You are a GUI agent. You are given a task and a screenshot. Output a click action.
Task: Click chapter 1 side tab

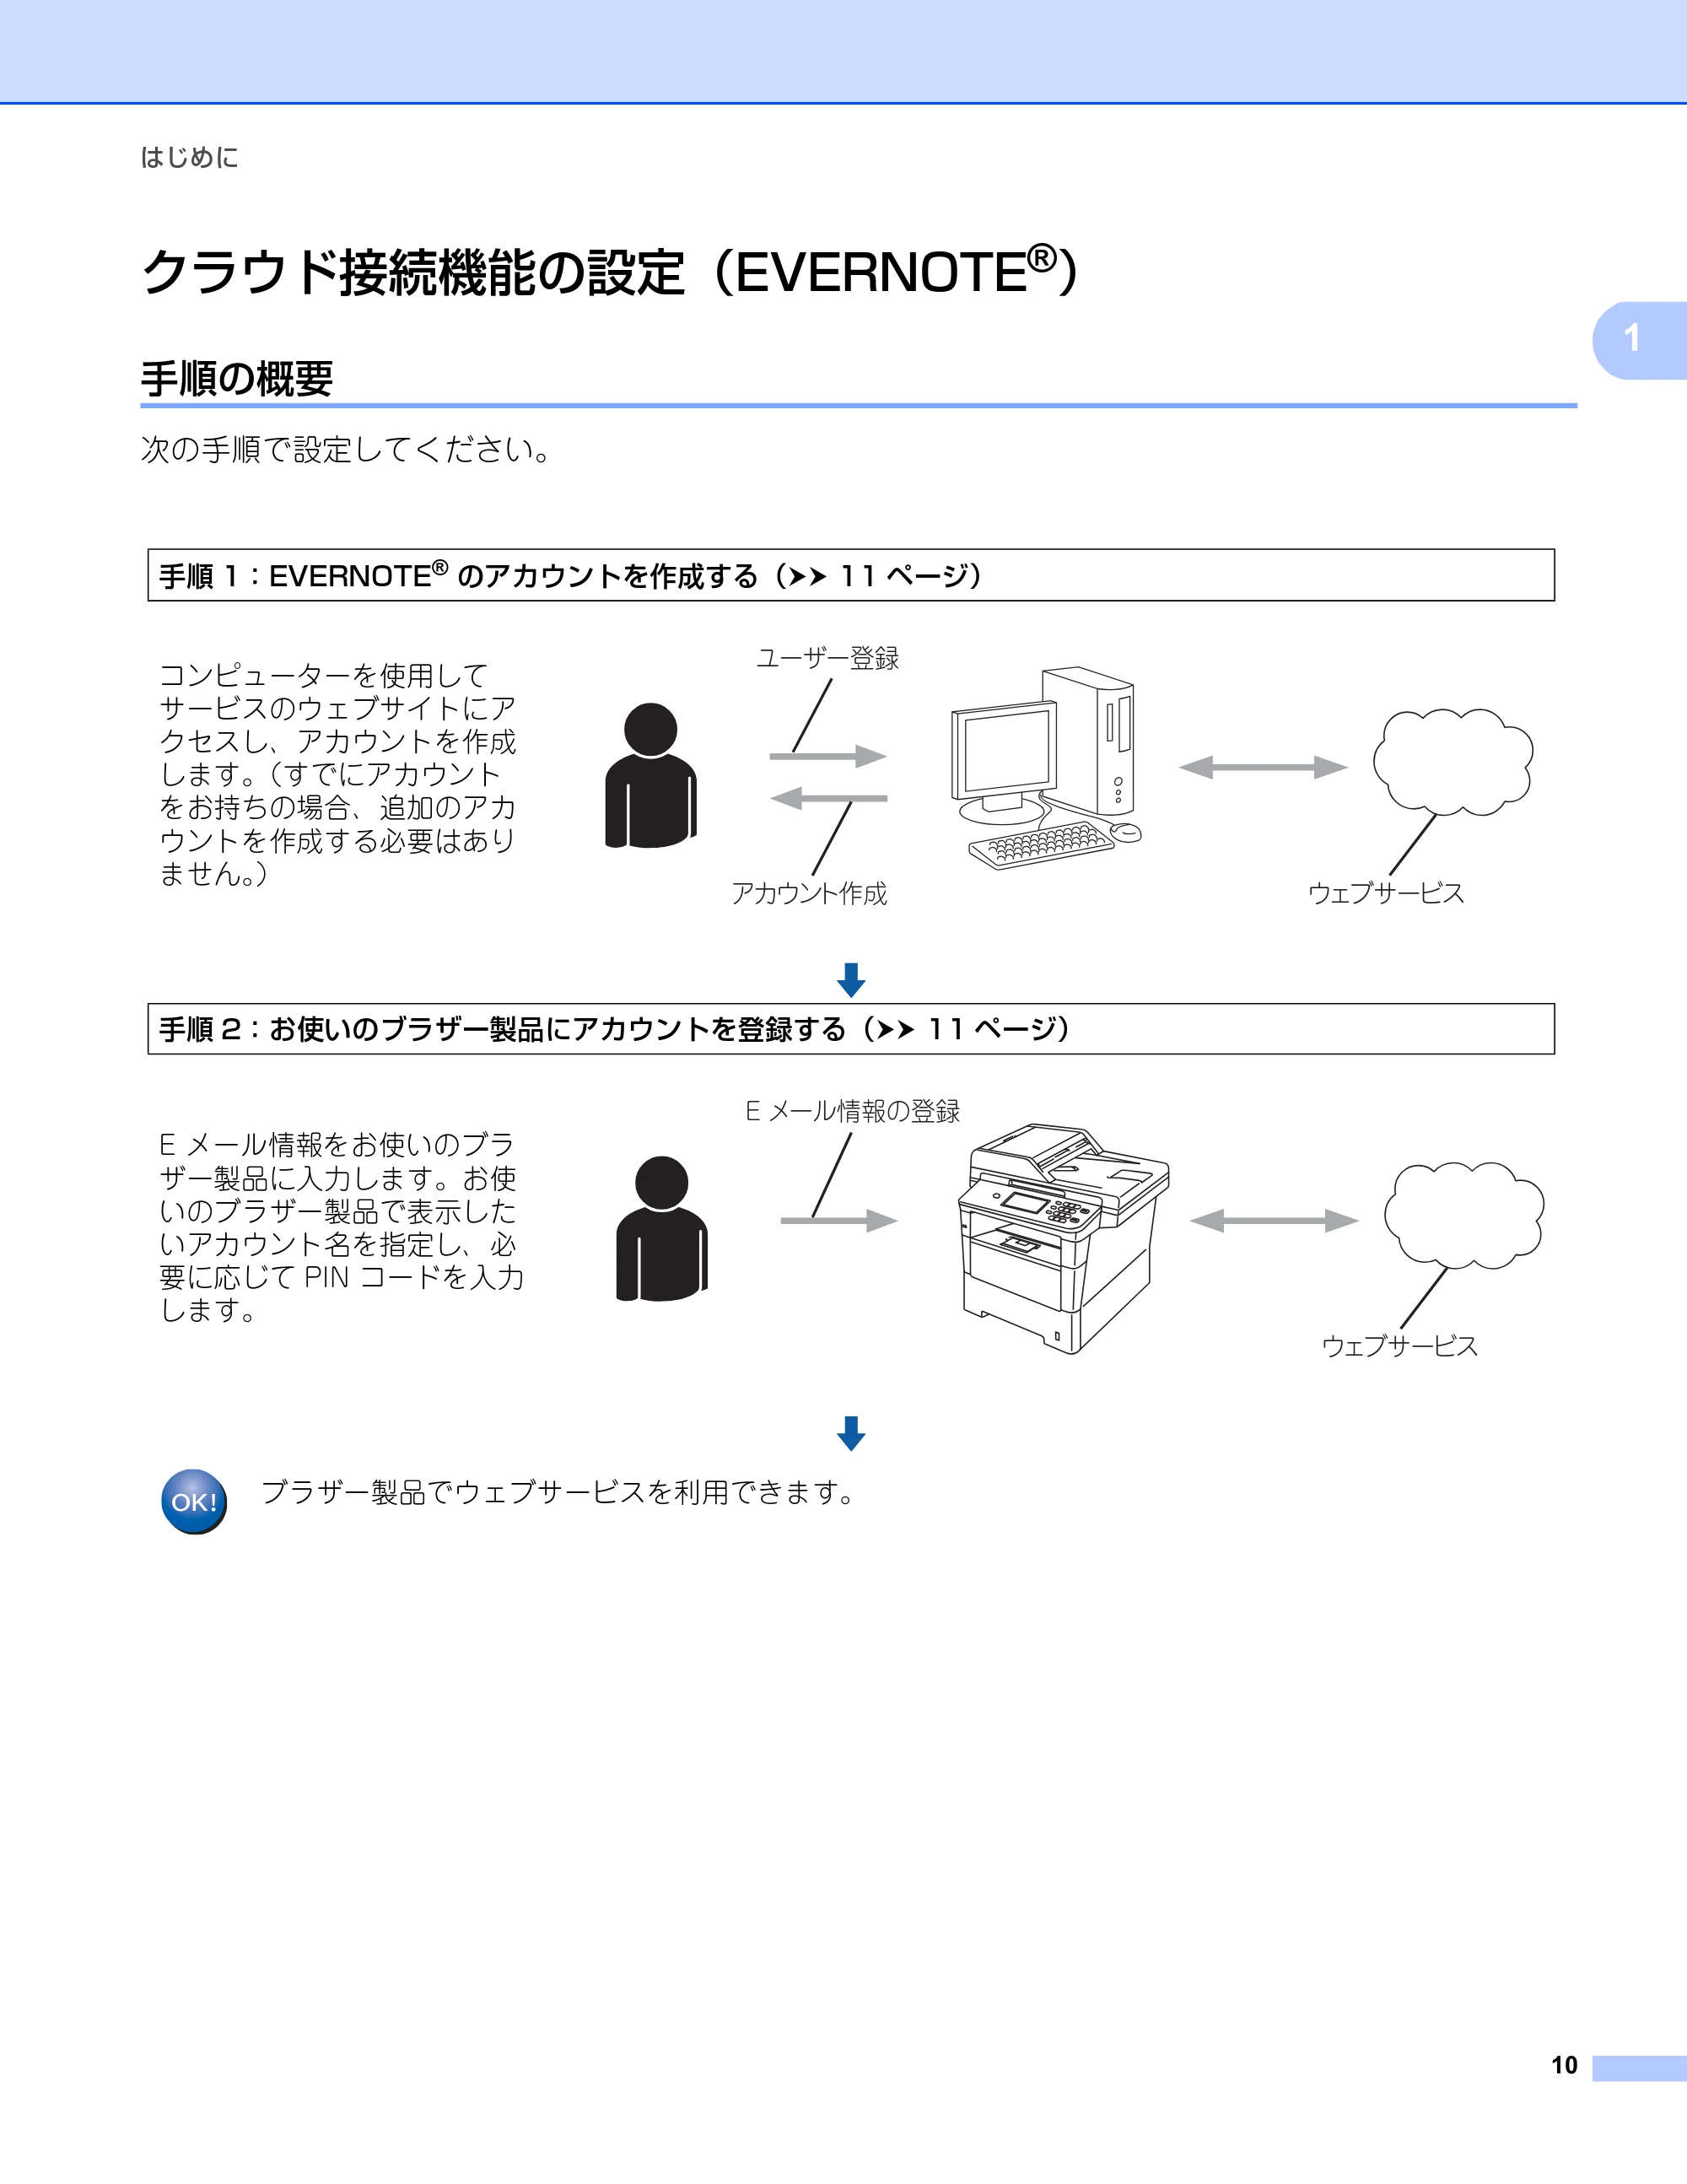pos(1639,340)
